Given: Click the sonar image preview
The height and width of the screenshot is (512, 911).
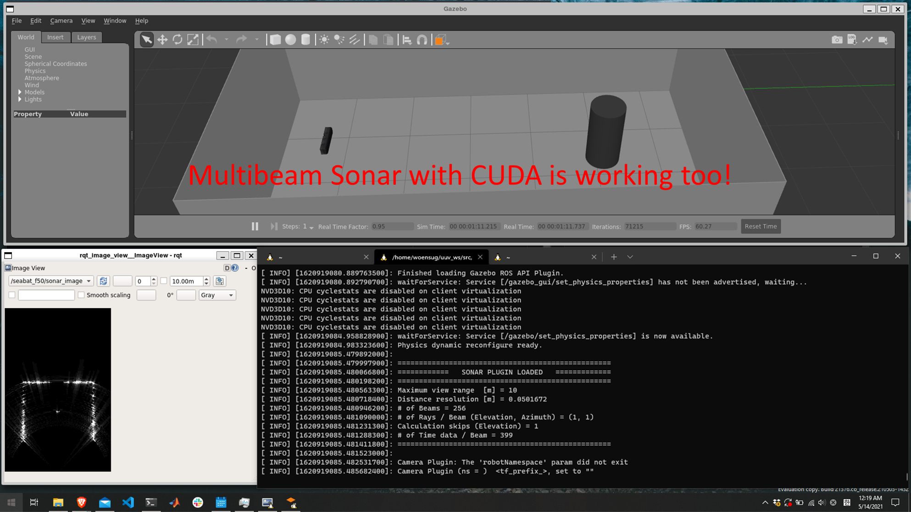Looking at the screenshot, I should 58,390.
